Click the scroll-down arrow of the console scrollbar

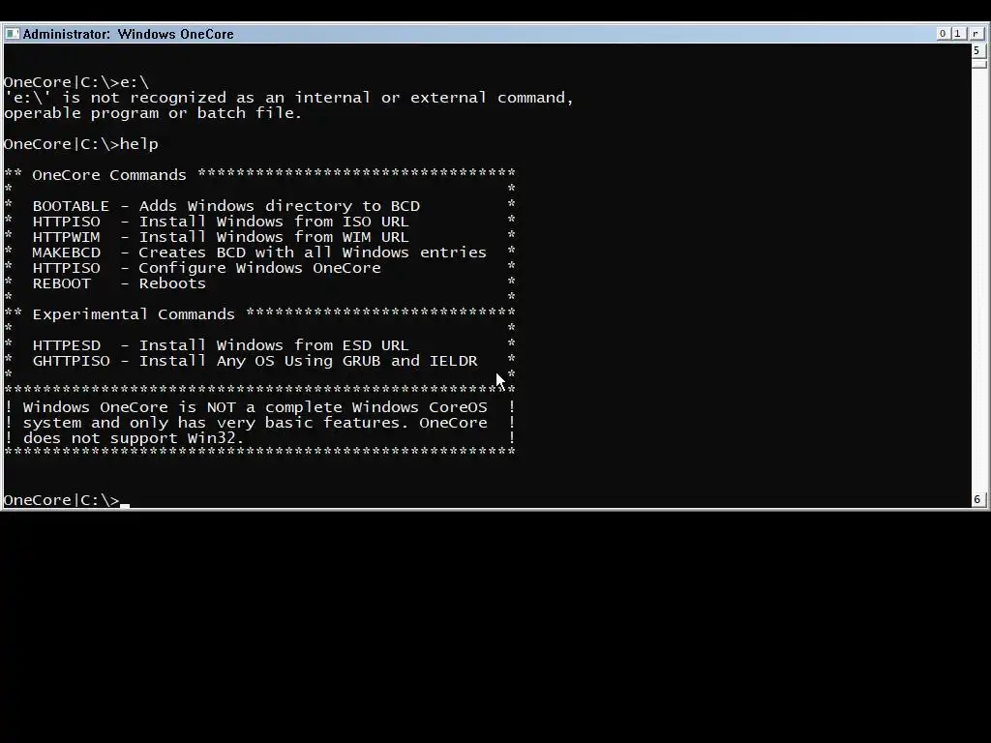click(977, 499)
